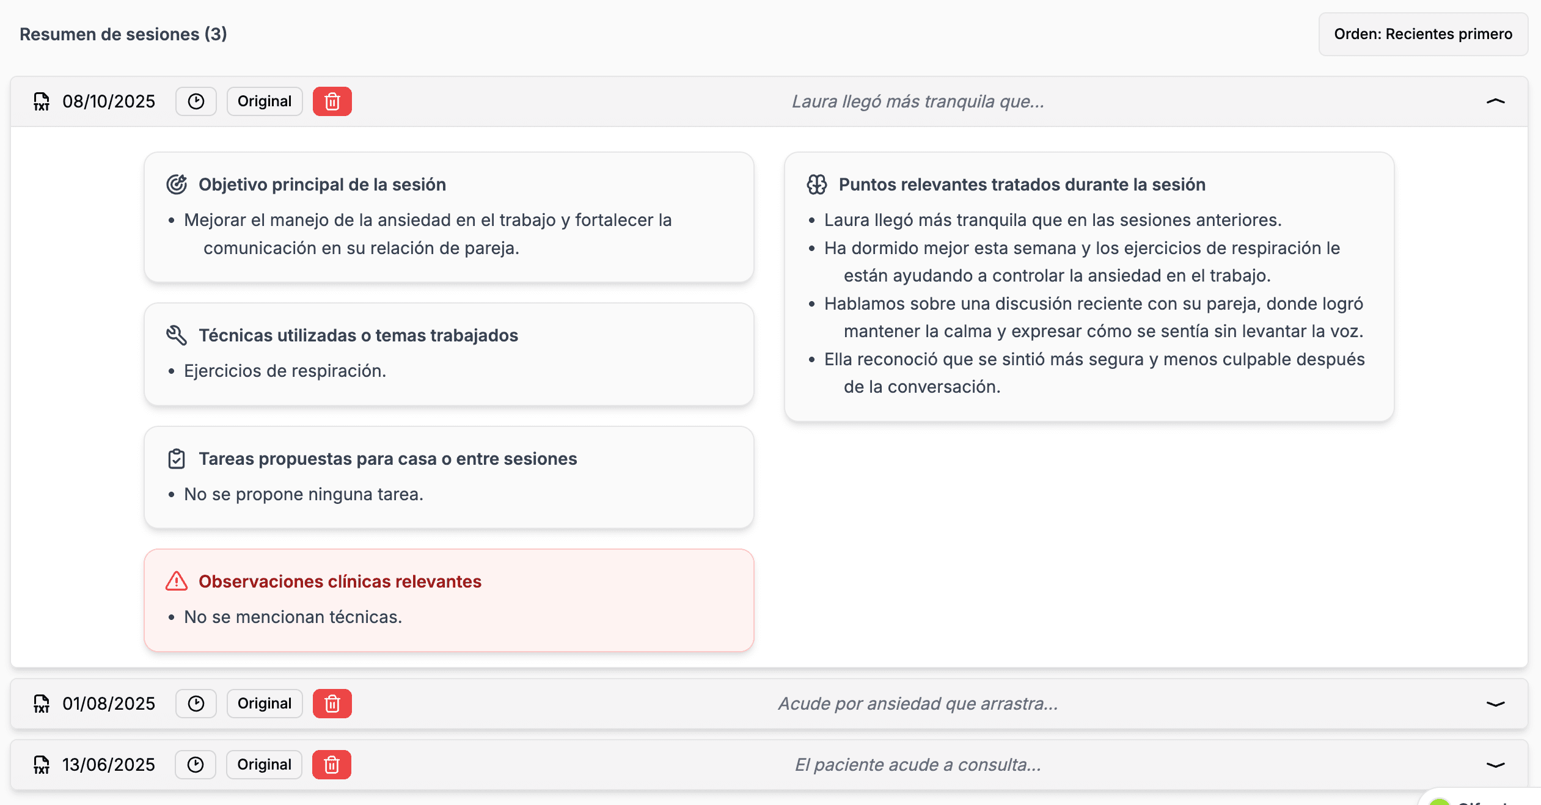
Task: Open the clock icon on session 01/08/2025
Action: [x=196, y=703]
